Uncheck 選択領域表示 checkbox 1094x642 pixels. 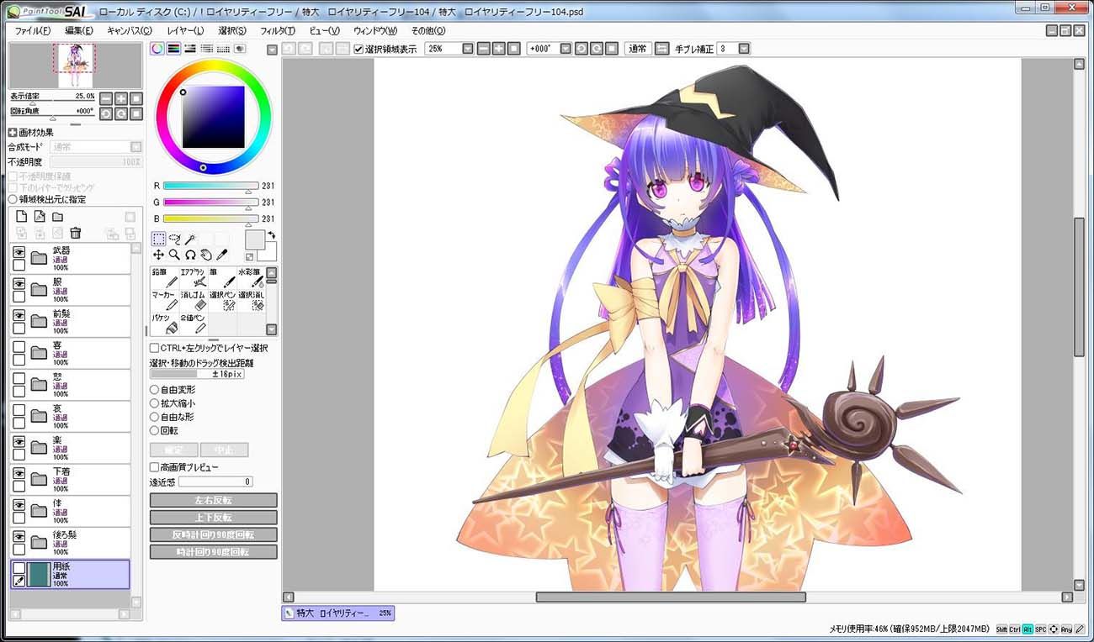359,49
